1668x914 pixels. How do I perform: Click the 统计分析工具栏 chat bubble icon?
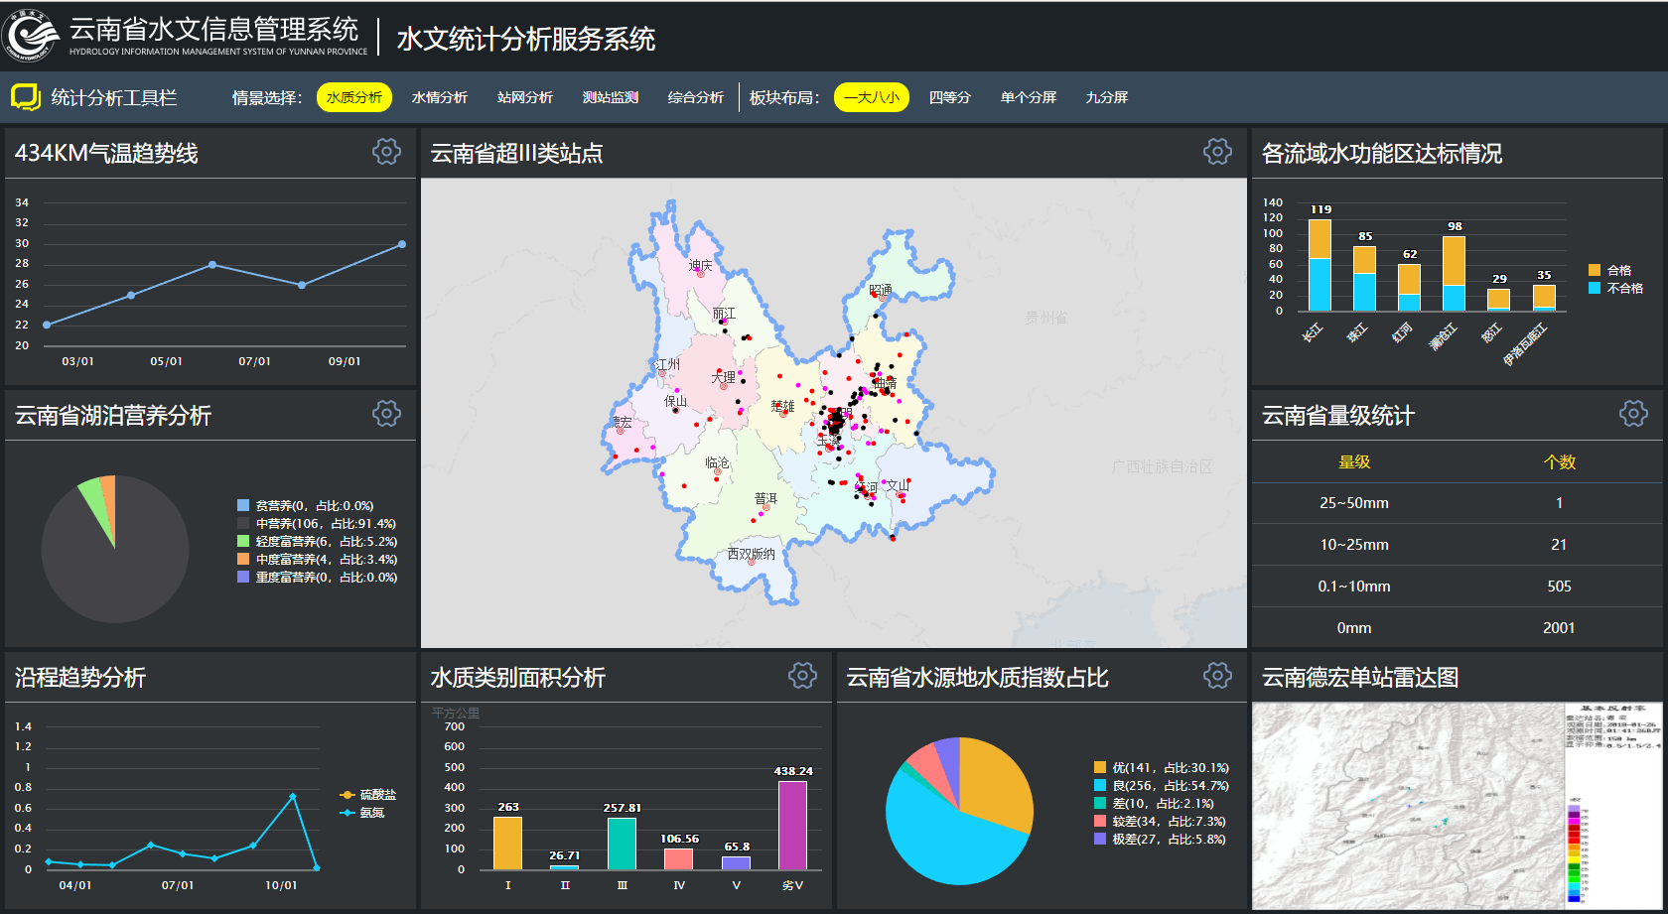(x=26, y=97)
